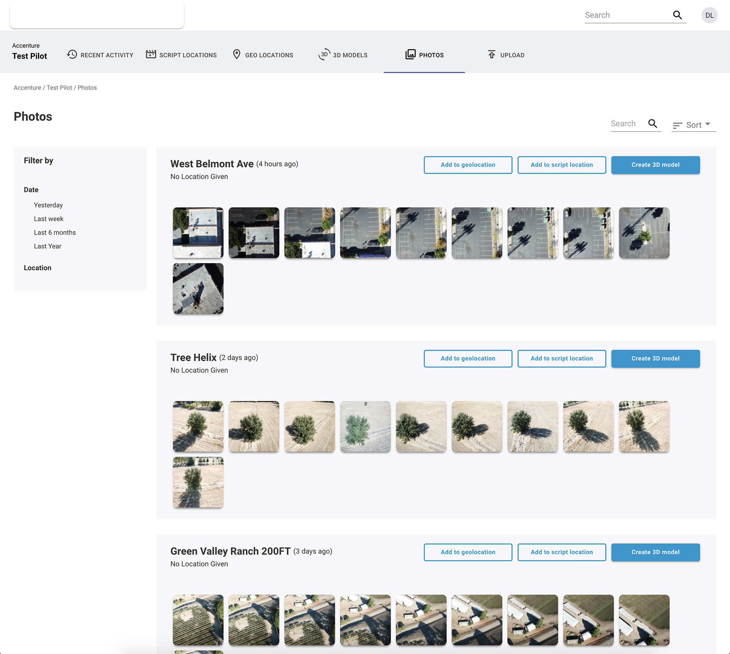The width and height of the screenshot is (730, 654).
Task: Switch to 3D Models tab
Action: [343, 55]
